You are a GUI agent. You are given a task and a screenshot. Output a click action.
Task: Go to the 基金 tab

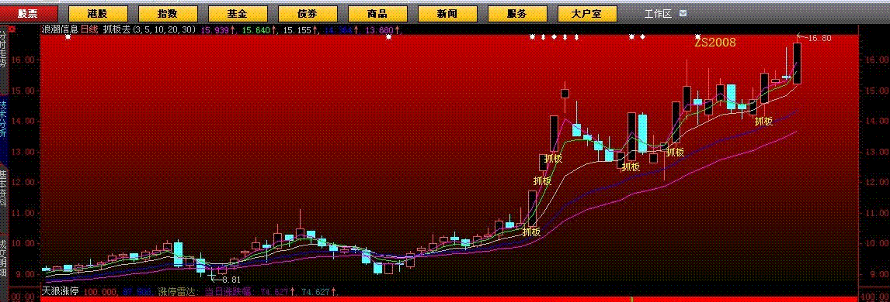click(x=238, y=14)
